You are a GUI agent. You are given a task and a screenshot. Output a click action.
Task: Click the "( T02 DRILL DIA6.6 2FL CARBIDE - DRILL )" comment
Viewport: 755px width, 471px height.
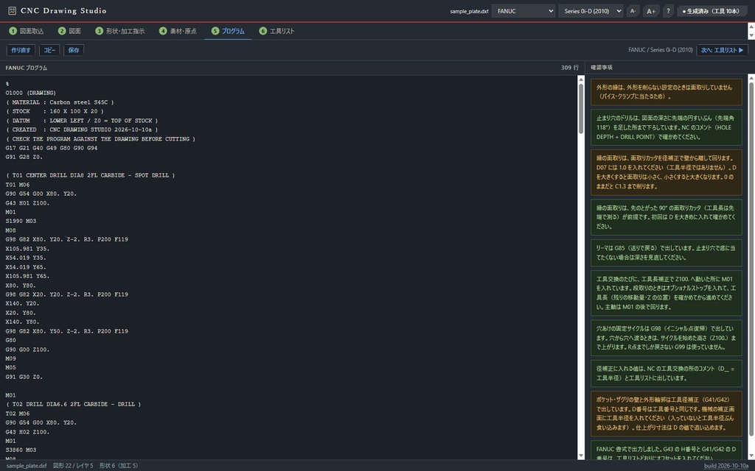point(73,404)
